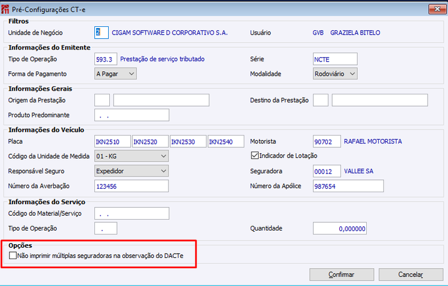Close the Pré-Configurações CT-e window
The height and width of the screenshot is (286, 448).
pos(437,9)
